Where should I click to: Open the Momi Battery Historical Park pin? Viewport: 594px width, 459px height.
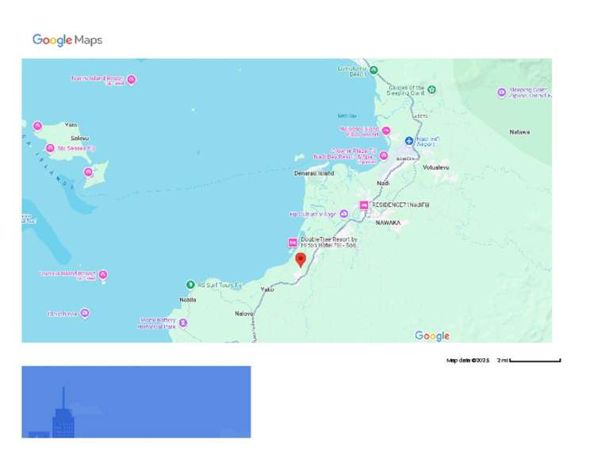pyautogui.click(x=183, y=323)
